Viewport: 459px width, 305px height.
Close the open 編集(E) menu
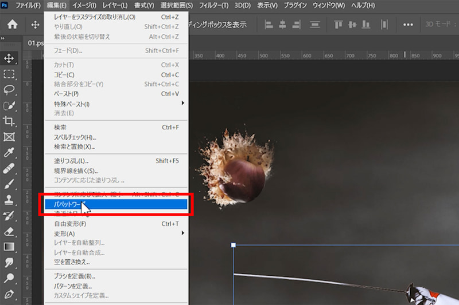[x=56, y=5]
